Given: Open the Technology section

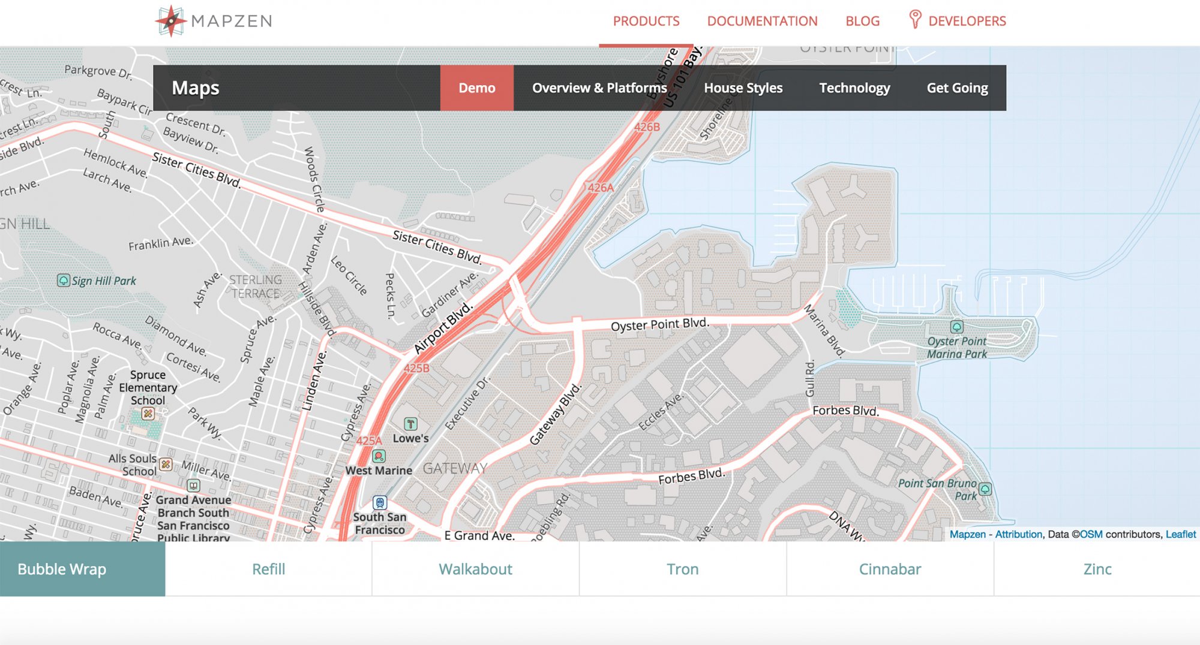Looking at the screenshot, I should pos(854,88).
